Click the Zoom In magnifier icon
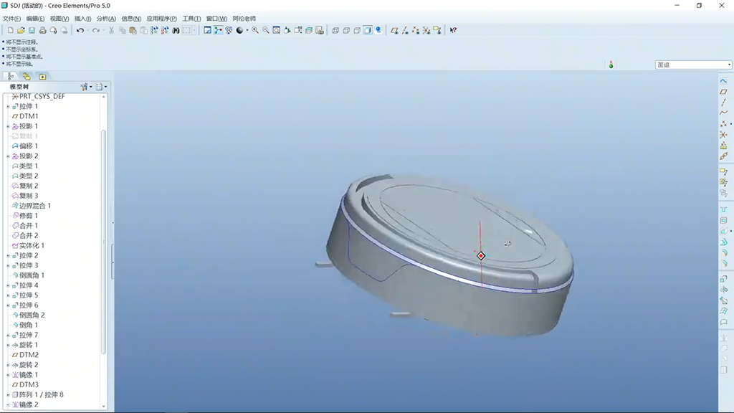The width and height of the screenshot is (734, 413). [x=255, y=30]
